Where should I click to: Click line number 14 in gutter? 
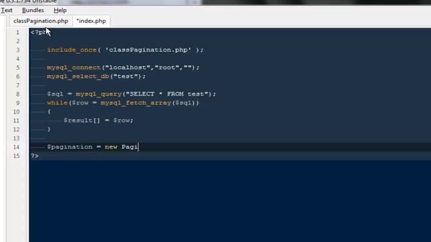[x=16, y=147]
